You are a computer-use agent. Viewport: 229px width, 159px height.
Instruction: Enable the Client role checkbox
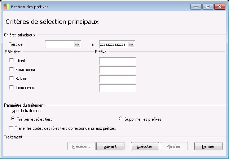click(12, 61)
